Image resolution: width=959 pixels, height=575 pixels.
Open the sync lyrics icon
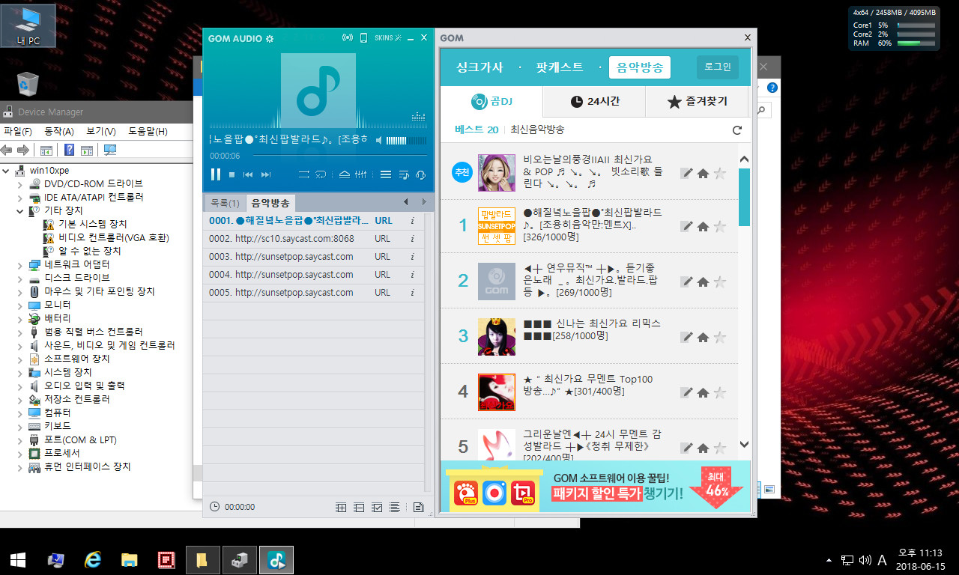(x=404, y=174)
